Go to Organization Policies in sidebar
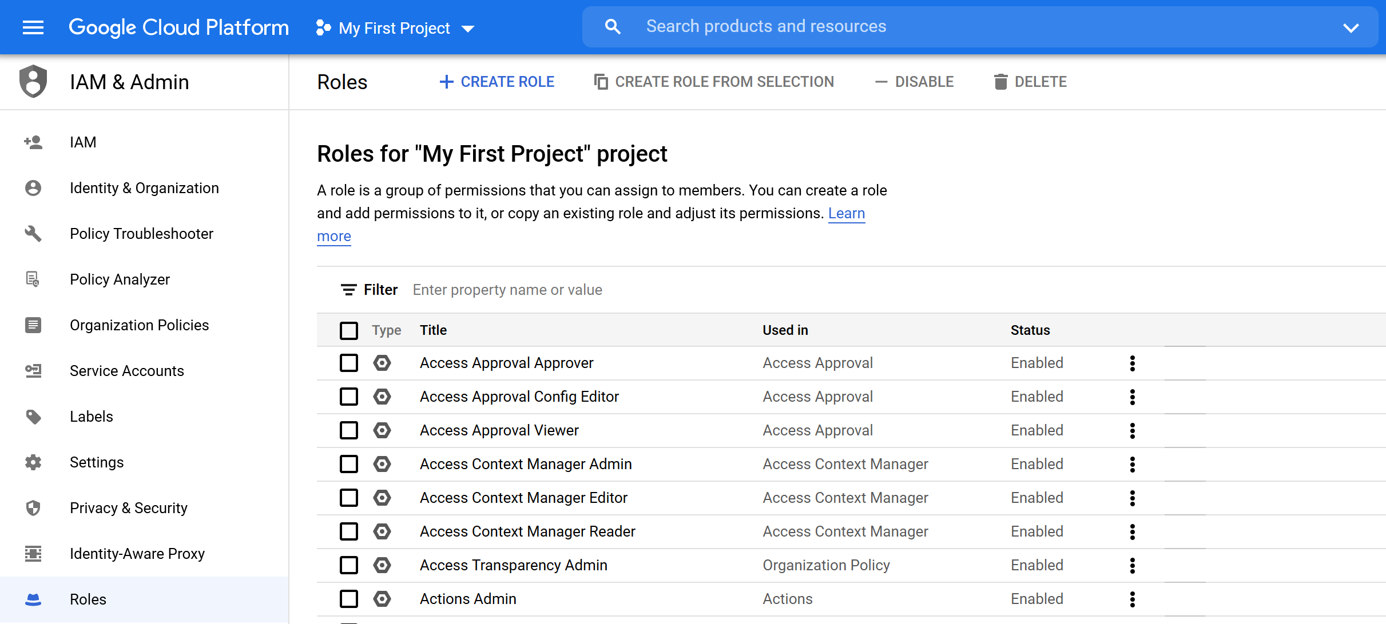The height and width of the screenshot is (624, 1386). [x=144, y=325]
